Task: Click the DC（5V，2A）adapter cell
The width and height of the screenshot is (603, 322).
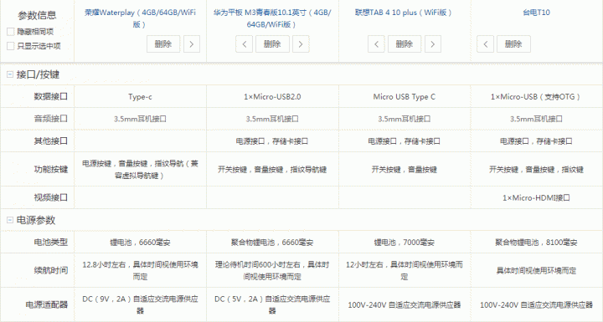Action: pos(272,304)
